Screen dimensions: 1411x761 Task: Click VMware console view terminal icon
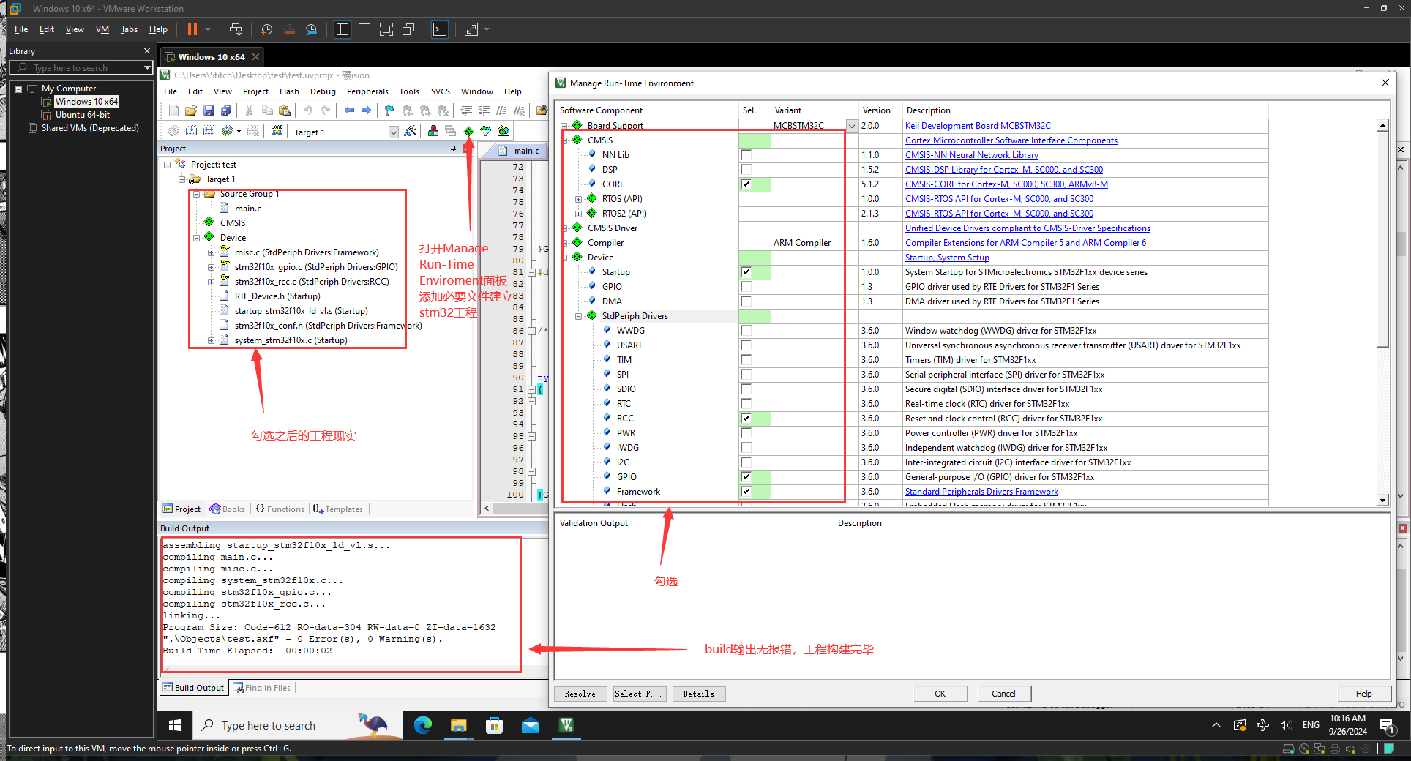pos(440,29)
